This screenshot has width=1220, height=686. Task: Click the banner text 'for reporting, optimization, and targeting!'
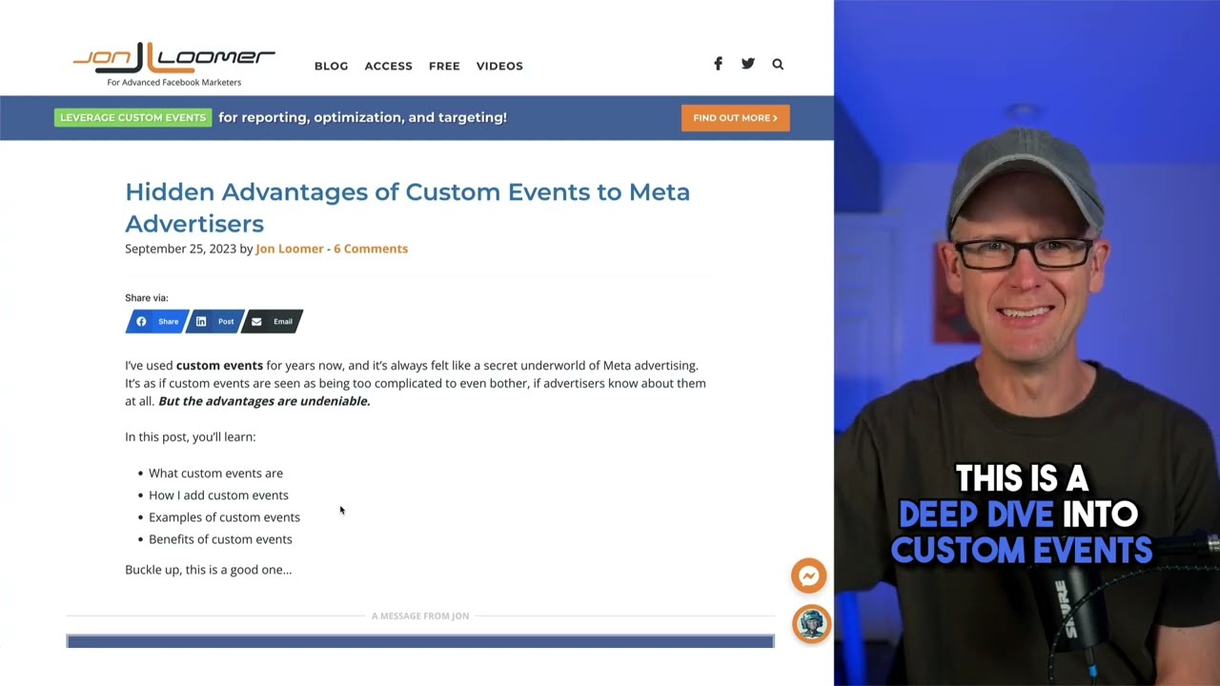tap(362, 118)
